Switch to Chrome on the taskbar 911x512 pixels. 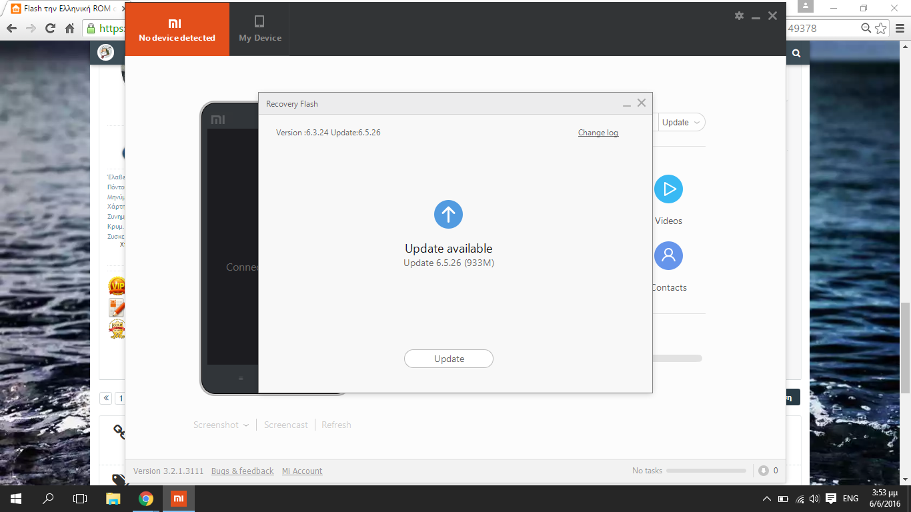[146, 499]
